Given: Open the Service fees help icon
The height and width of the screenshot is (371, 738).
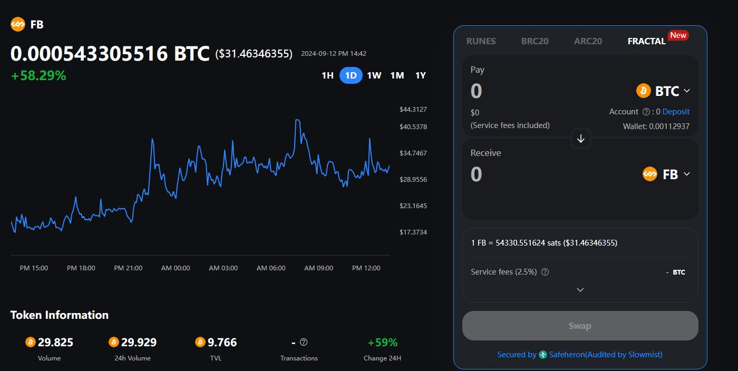Looking at the screenshot, I should (x=545, y=272).
